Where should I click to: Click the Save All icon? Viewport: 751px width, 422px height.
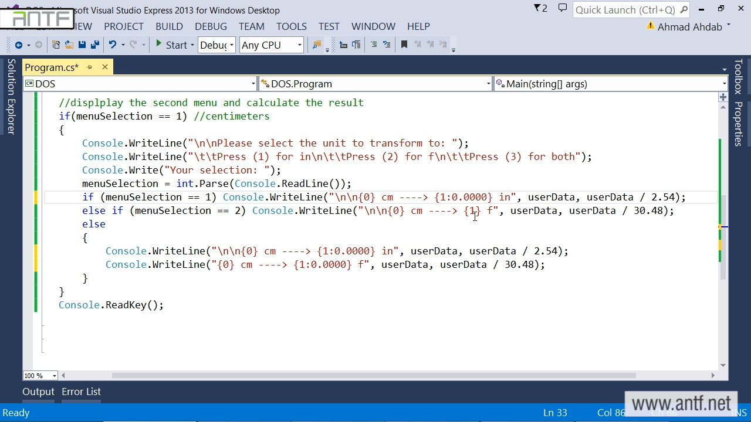click(x=94, y=45)
